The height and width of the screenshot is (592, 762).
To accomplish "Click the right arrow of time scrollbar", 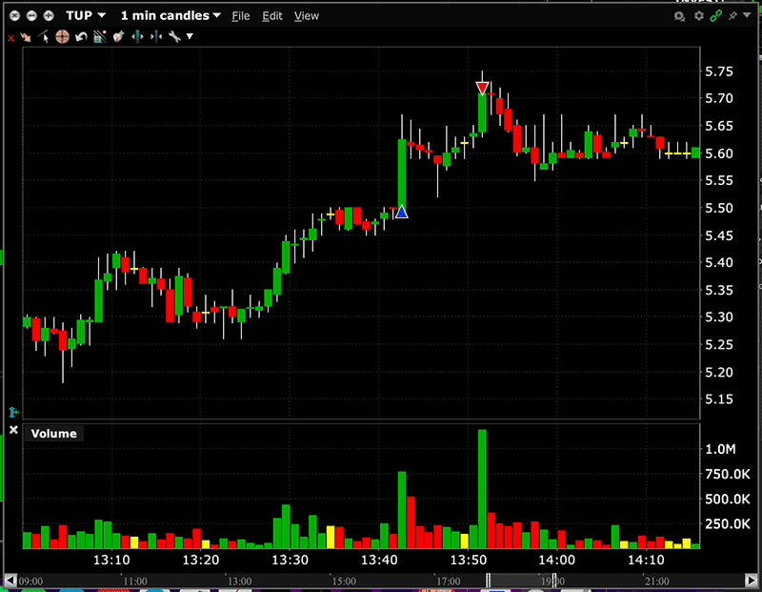I will [x=751, y=581].
